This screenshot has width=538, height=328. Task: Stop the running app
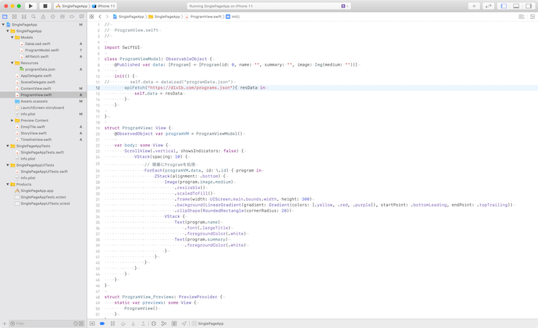coord(45,6)
